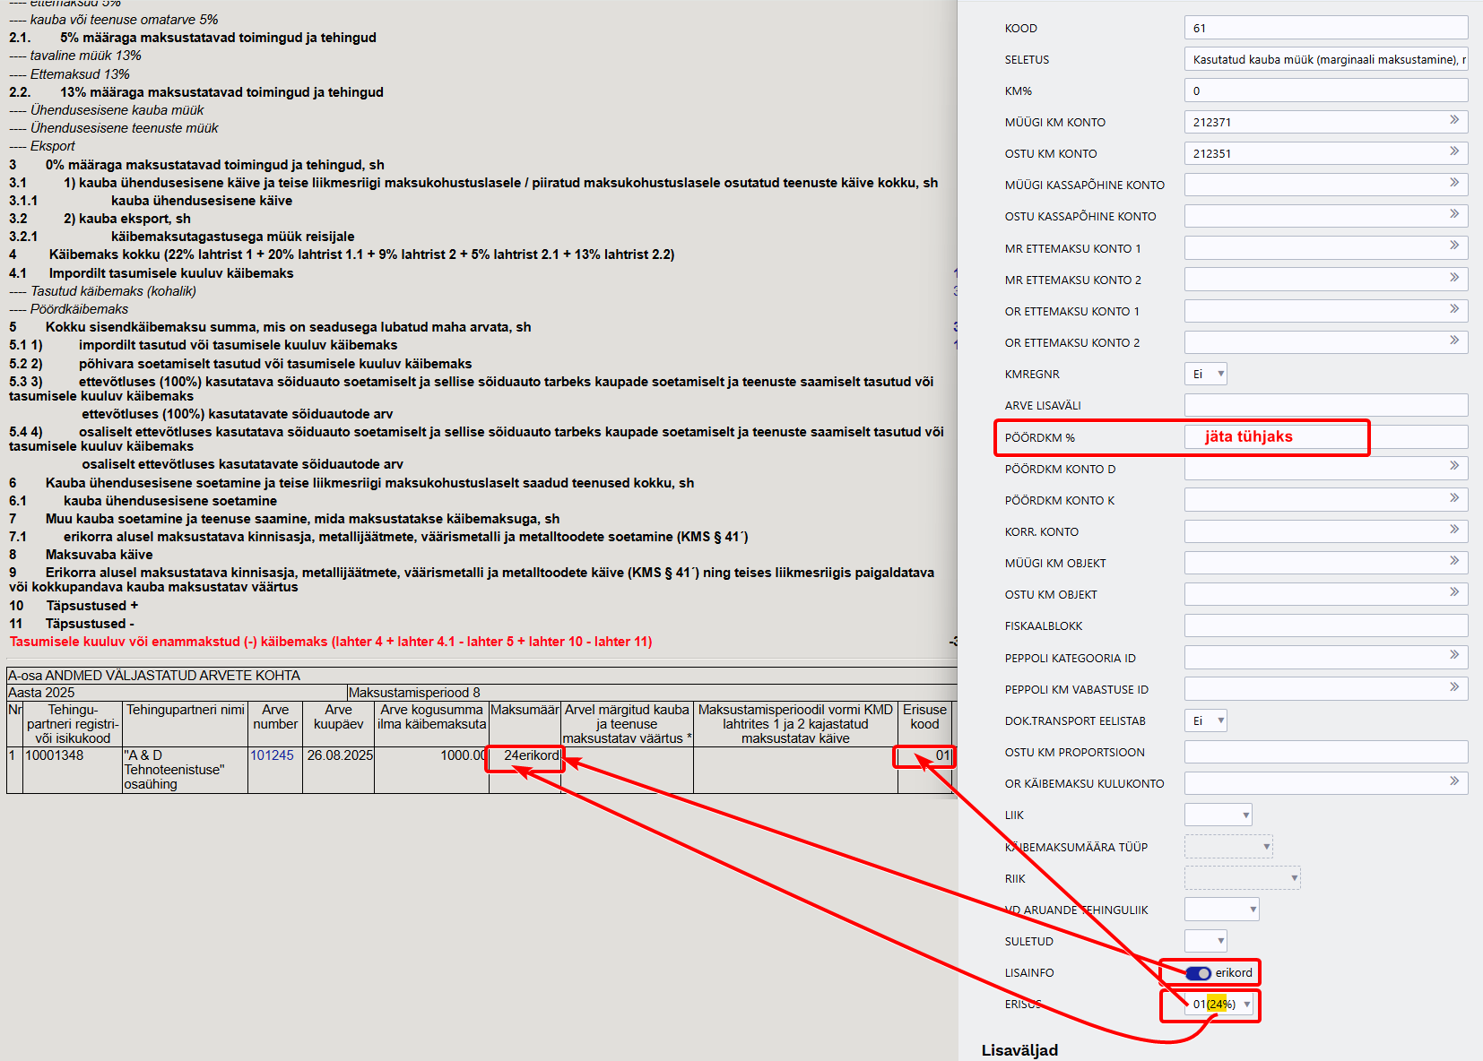Image resolution: width=1483 pixels, height=1061 pixels.
Task: Click the KOOD field containing 61
Action: (x=1326, y=28)
